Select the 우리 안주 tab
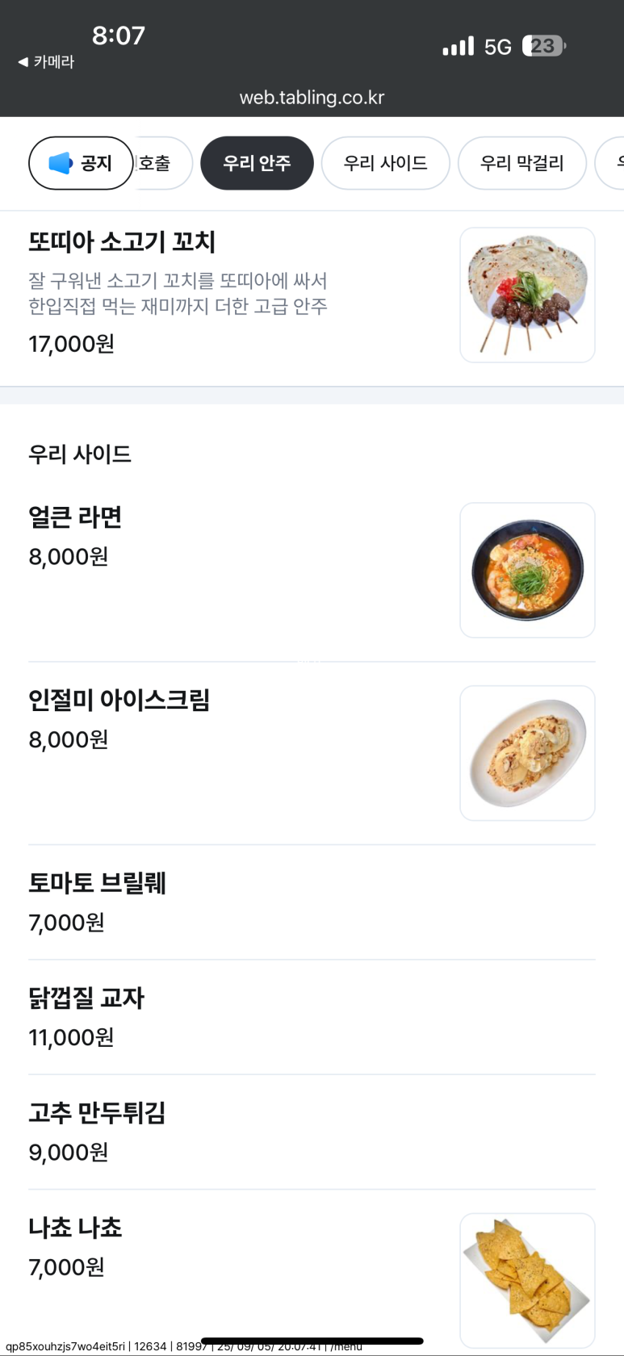 (257, 163)
